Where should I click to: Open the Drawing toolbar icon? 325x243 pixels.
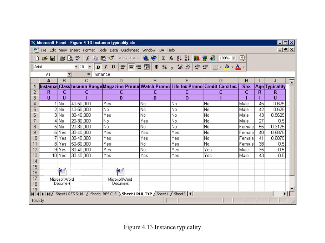click(x=212, y=58)
